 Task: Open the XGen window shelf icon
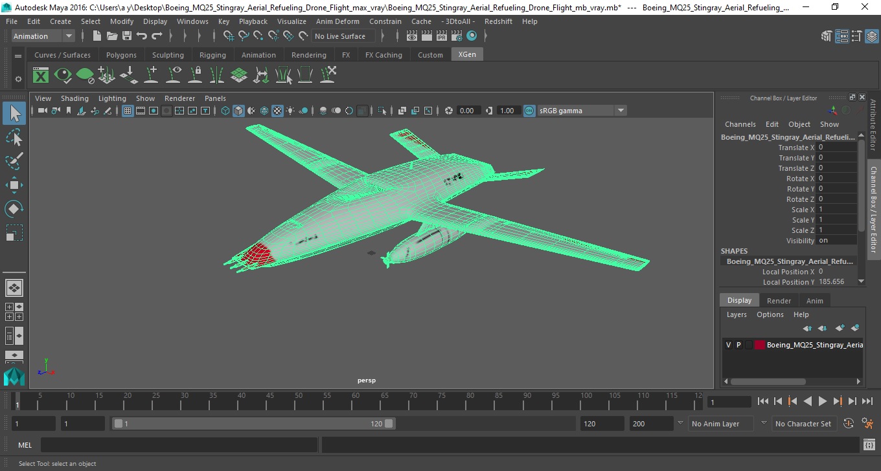click(x=41, y=76)
